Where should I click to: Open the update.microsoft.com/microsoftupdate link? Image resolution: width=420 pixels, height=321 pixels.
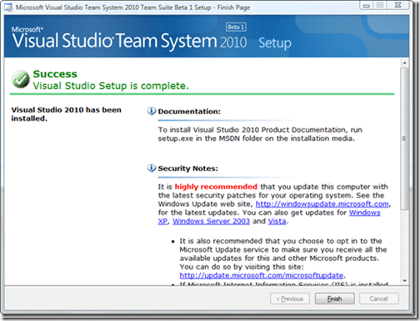(262, 275)
